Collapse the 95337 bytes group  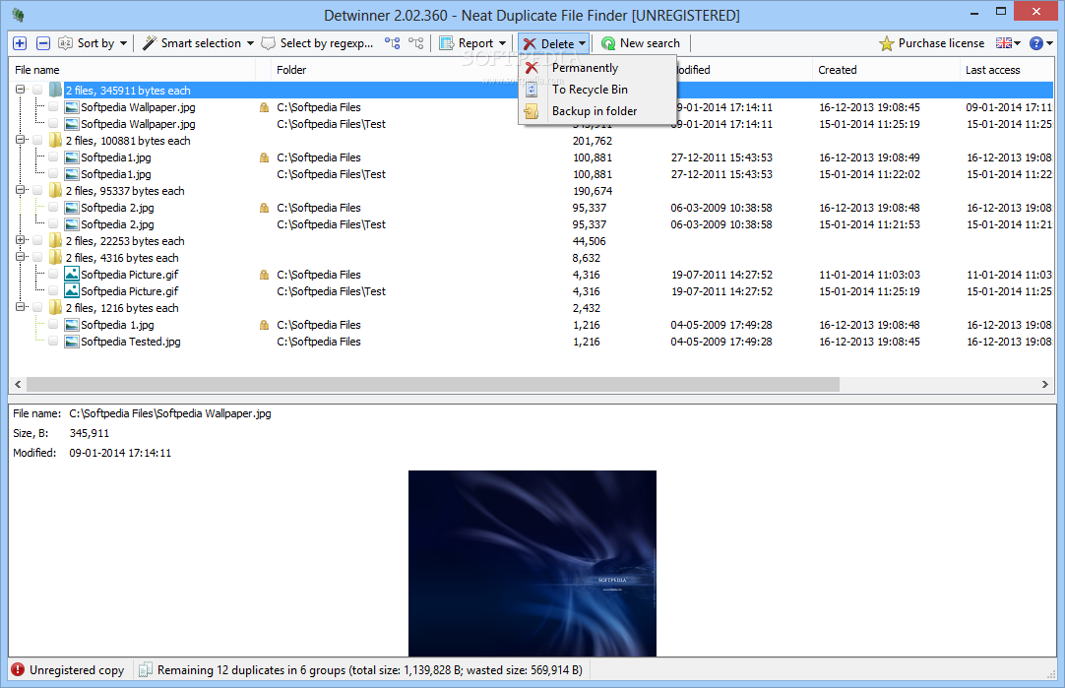tap(21, 190)
